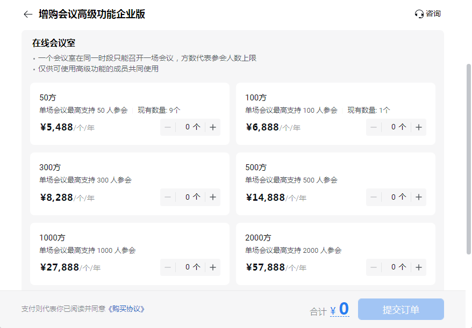Increase 100方 meeting room quantity

(419, 127)
